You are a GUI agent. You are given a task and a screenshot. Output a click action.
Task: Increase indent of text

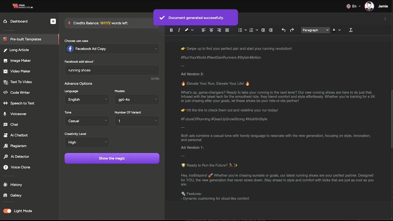271,30
